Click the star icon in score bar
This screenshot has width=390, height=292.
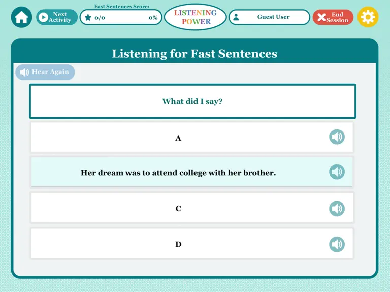click(88, 17)
